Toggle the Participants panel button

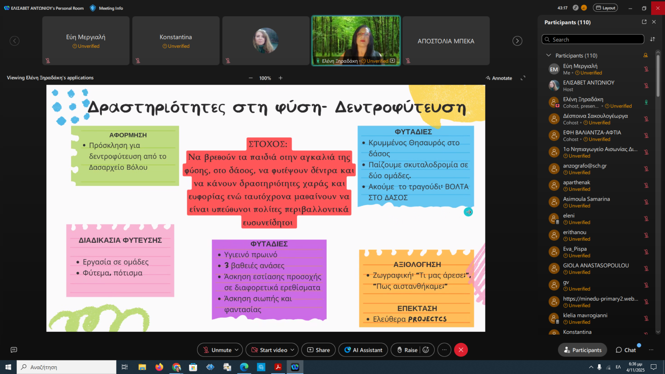pyautogui.click(x=582, y=350)
